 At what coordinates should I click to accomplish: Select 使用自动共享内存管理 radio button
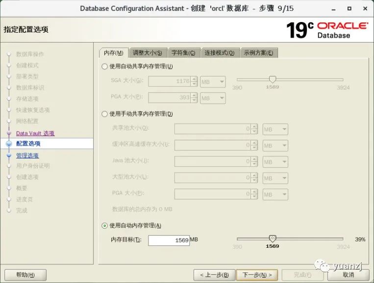coord(104,66)
